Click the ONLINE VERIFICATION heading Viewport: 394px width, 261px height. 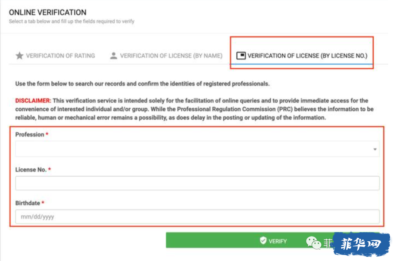coord(47,12)
